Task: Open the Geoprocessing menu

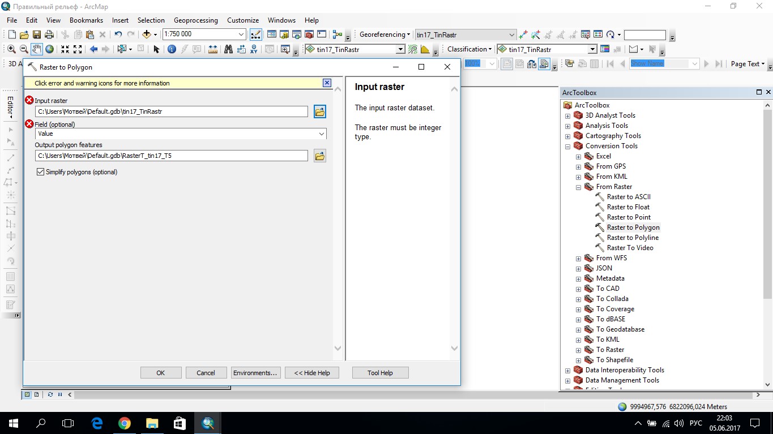Action: [x=195, y=20]
